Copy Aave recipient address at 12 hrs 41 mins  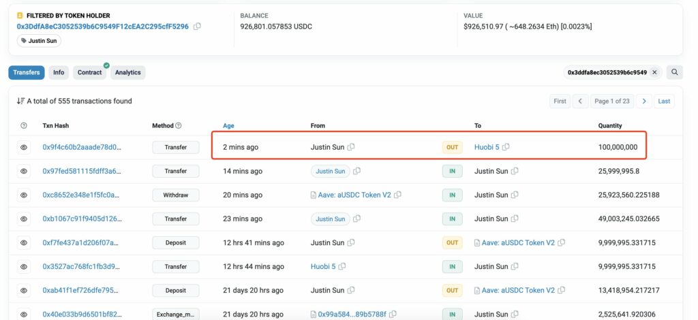(x=562, y=242)
